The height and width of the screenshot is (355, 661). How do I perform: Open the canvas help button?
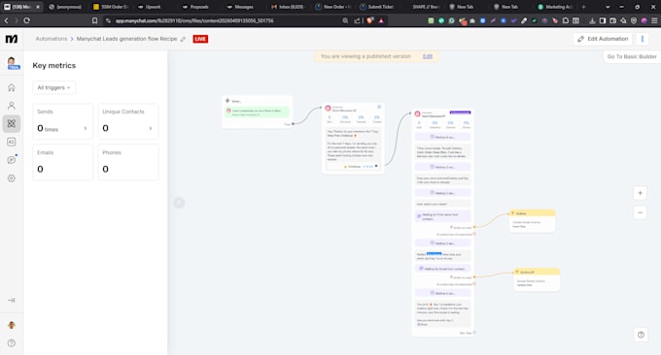641,335
